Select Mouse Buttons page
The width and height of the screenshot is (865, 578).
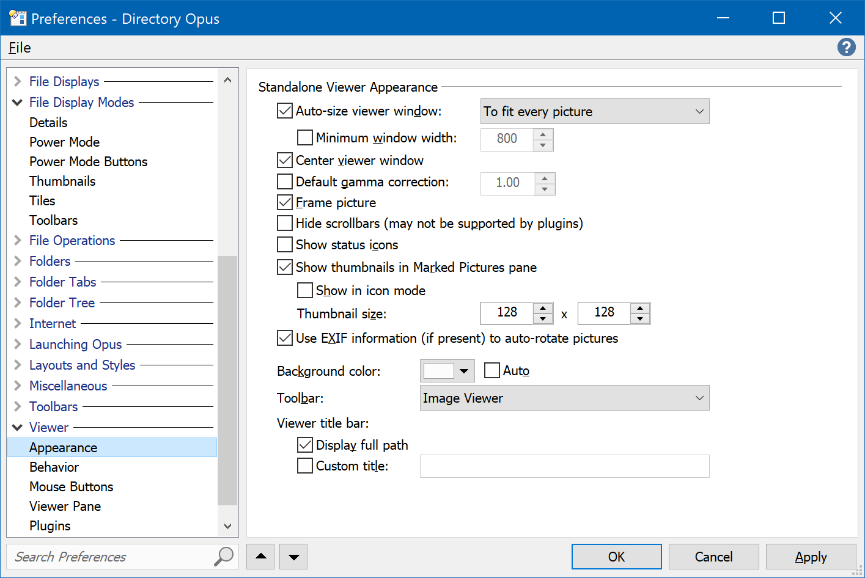coord(71,486)
